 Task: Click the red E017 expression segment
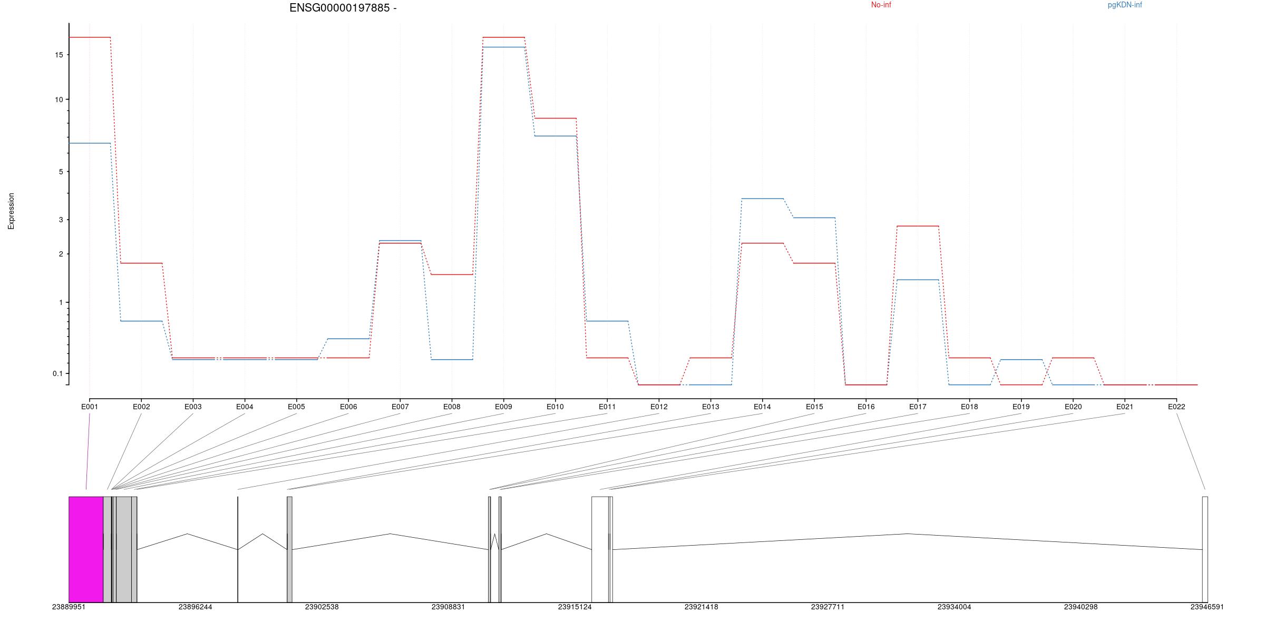point(918,226)
